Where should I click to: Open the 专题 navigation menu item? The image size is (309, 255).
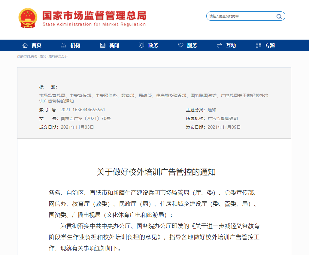pos(269,45)
